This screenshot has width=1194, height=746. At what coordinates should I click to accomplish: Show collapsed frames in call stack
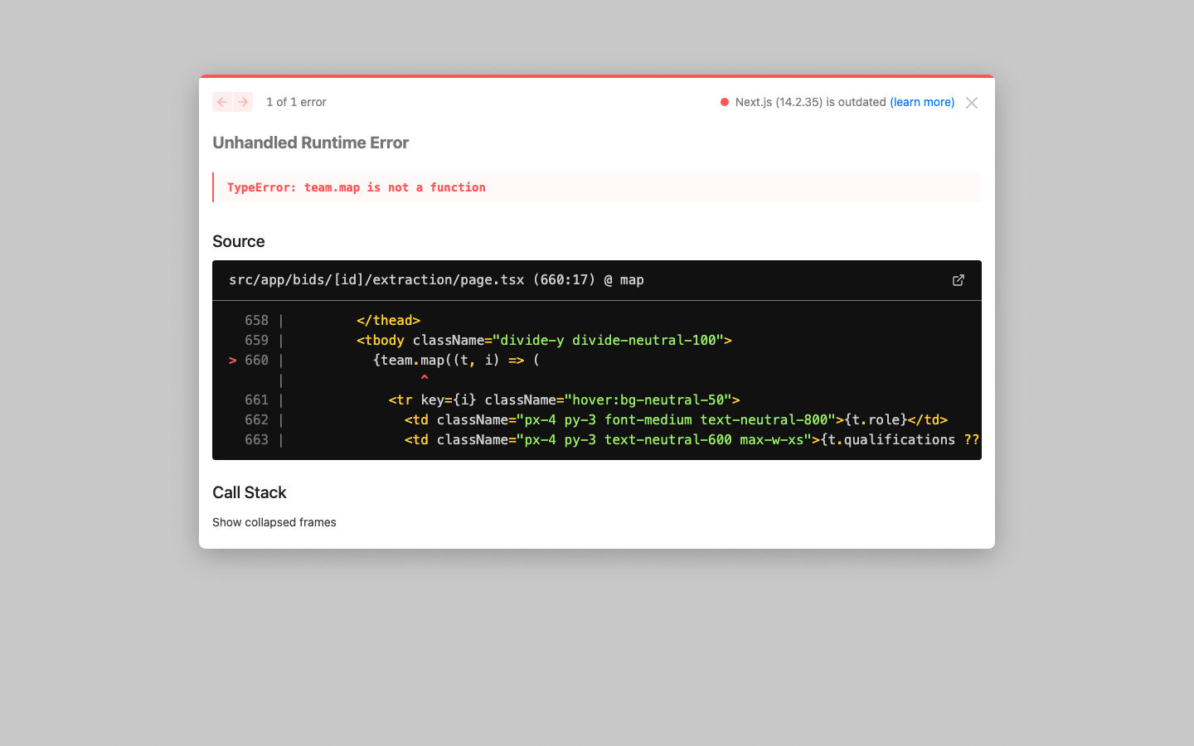pyautogui.click(x=274, y=522)
